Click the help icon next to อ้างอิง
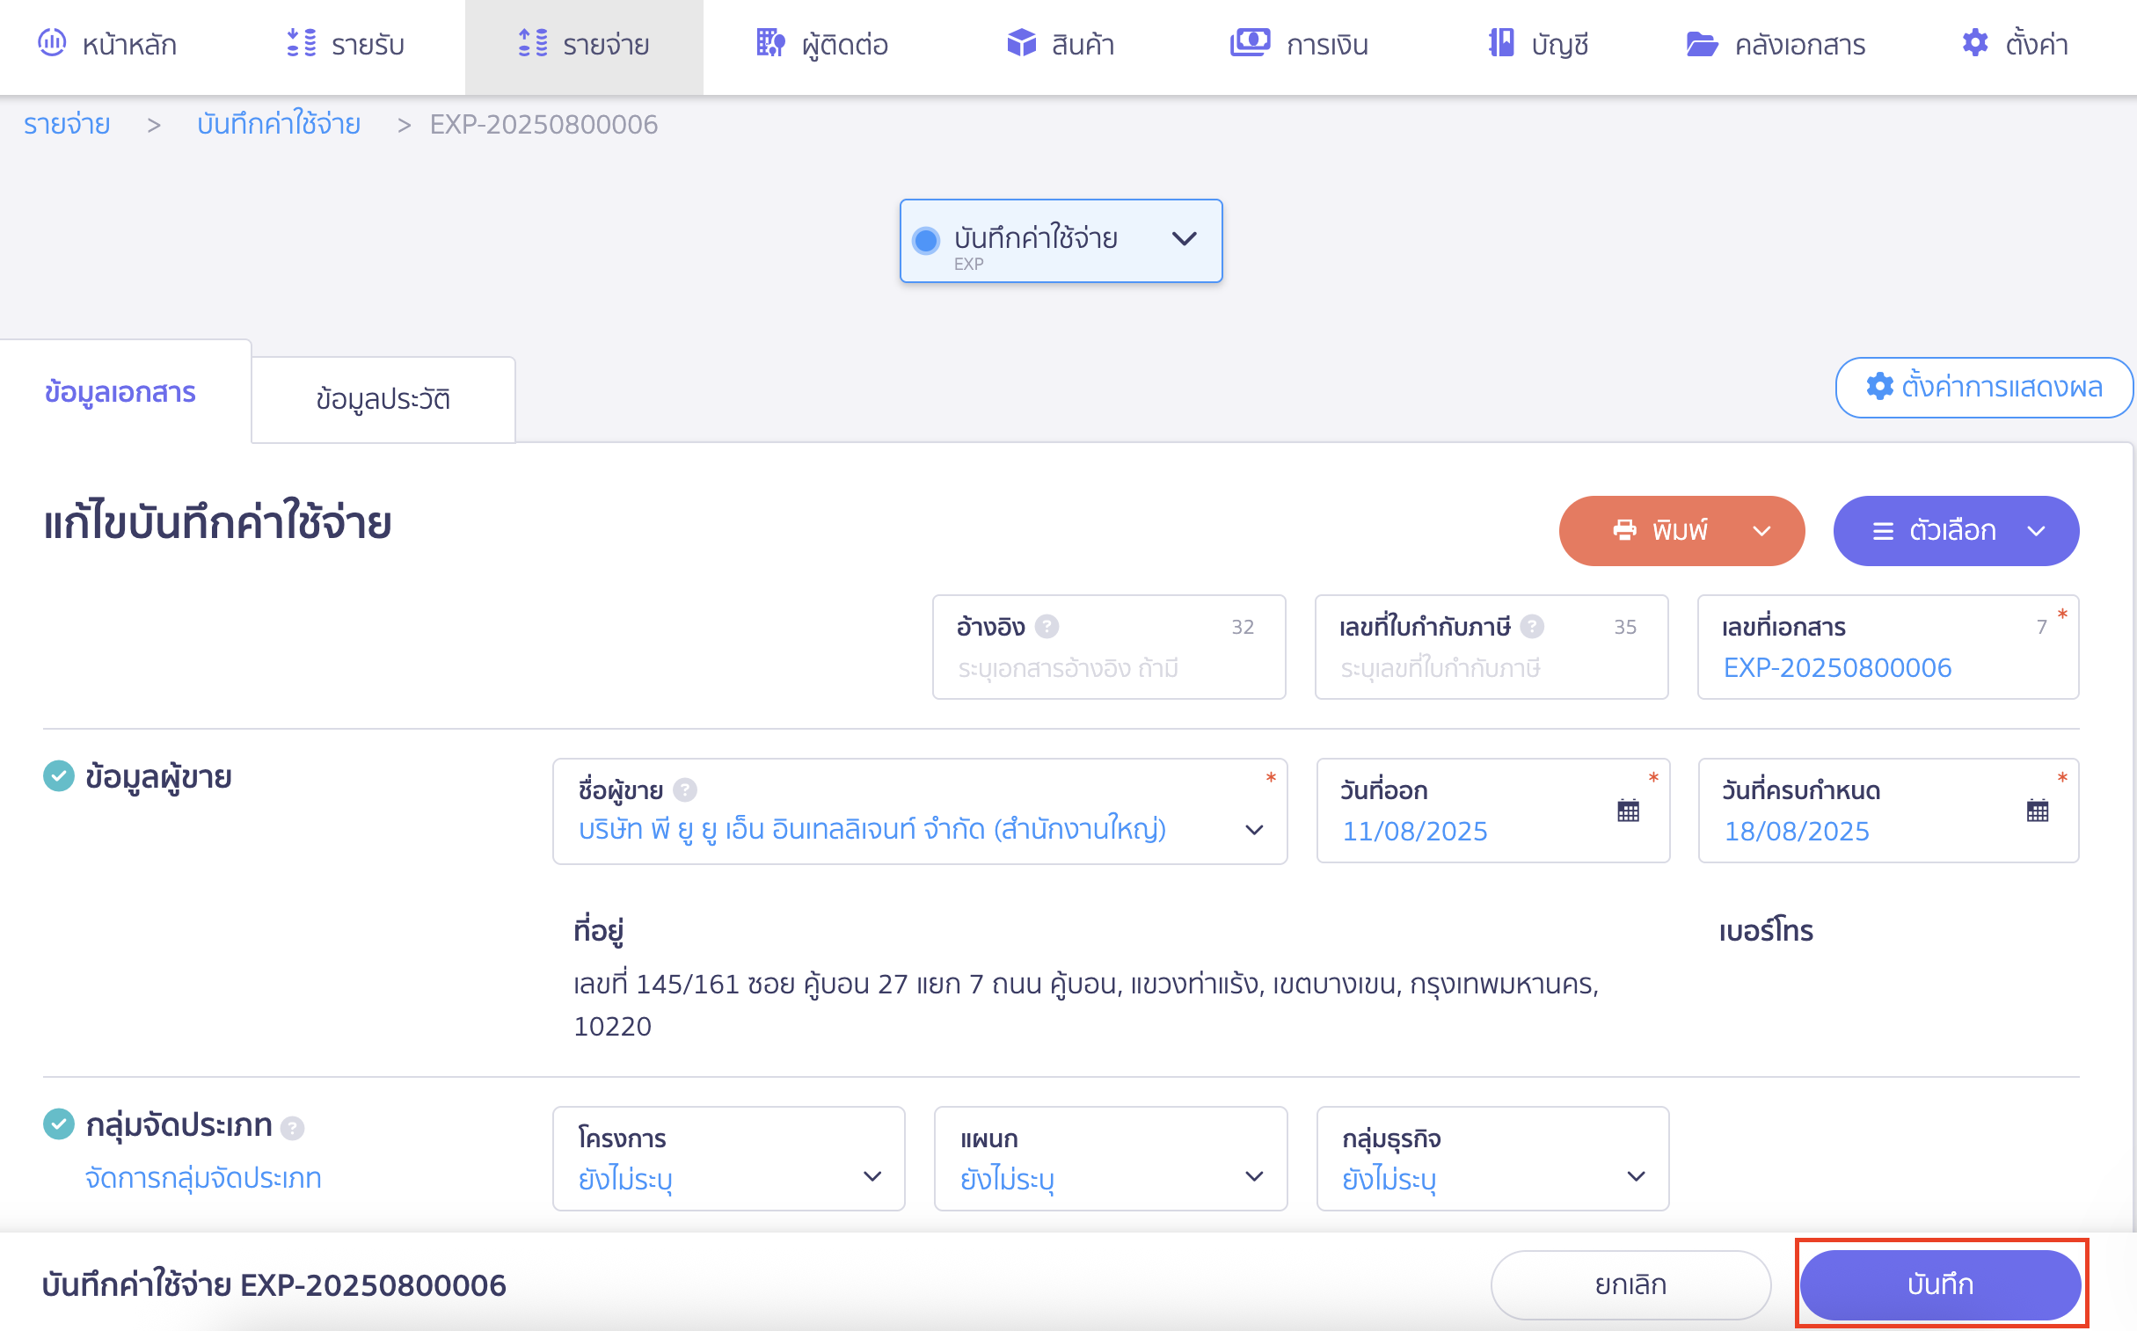 click(1046, 627)
